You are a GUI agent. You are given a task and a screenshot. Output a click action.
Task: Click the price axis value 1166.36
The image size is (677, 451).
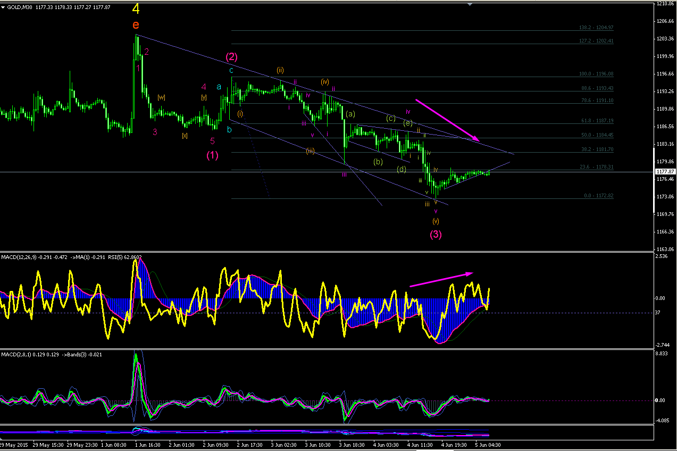point(665,232)
